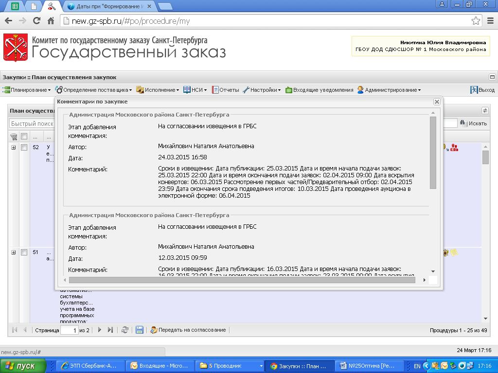Click Передать на согласование

coord(188,330)
